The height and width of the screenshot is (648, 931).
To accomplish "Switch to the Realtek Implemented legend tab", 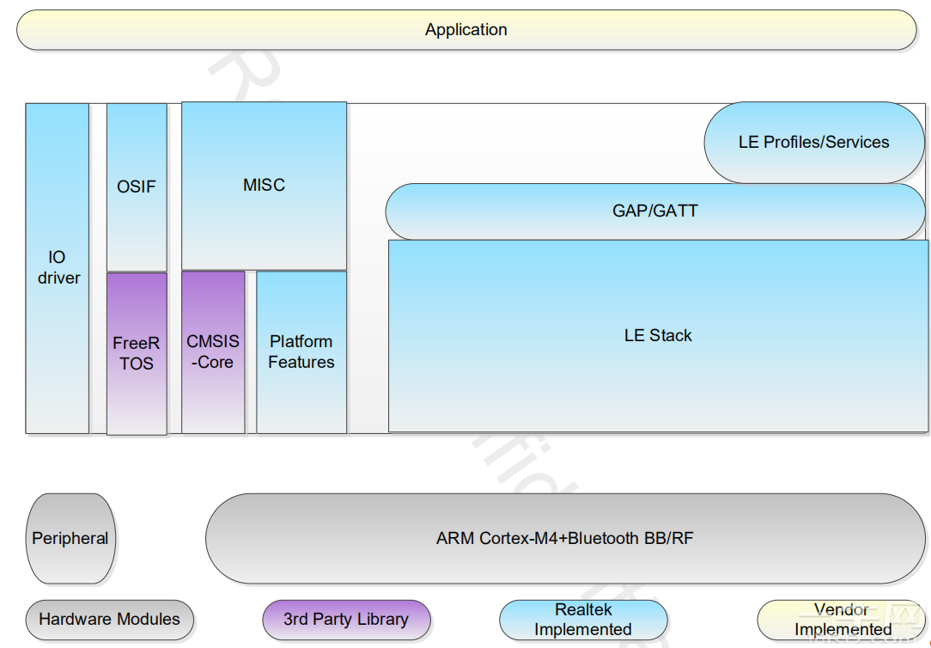I will pyautogui.click(x=583, y=619).
